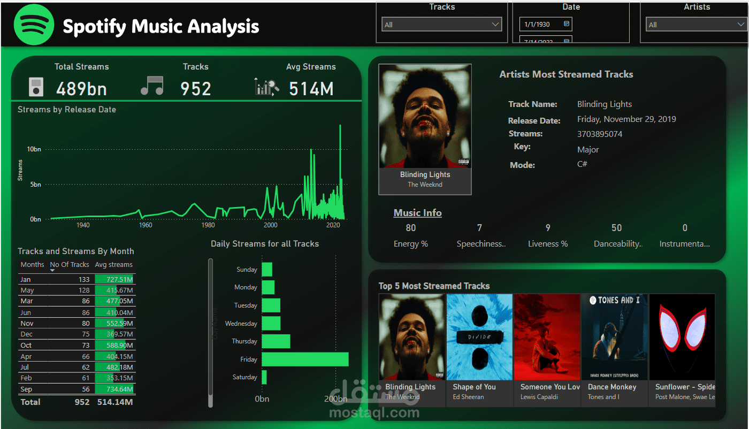Select the Feb row in months table
The width and height of the screenshot is (749, 429).
(x=77, y=378)
